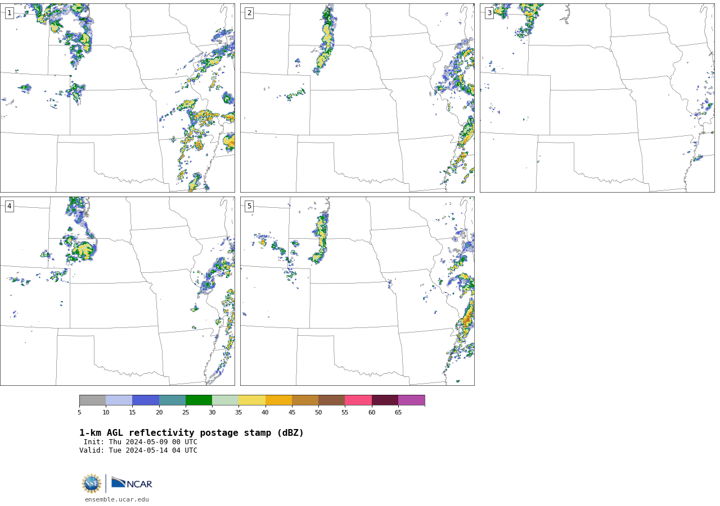Click the dark green 25-30 dBZ swatch

(199, 400)
